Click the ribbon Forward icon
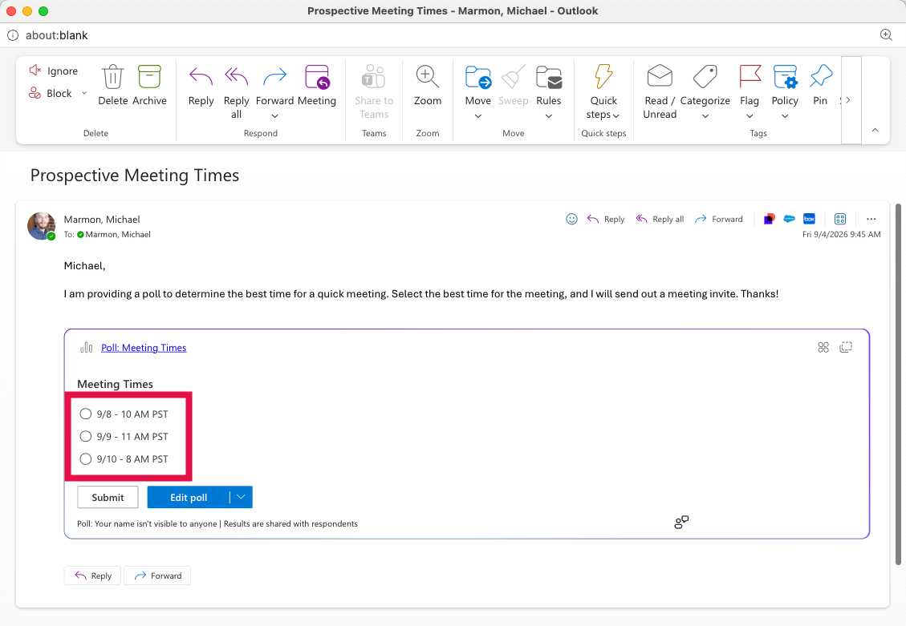The height and width of the screenshot is (626, 906). click(274, 77)
